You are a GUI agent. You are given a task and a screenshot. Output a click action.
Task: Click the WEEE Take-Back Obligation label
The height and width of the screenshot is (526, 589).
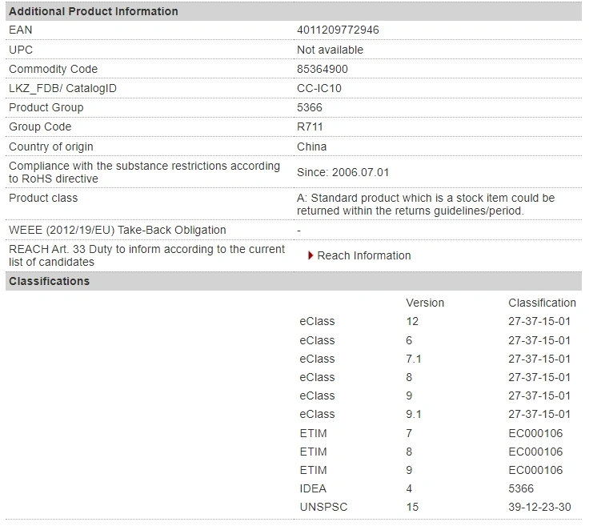pyautogui.click(x=117, y=230)
